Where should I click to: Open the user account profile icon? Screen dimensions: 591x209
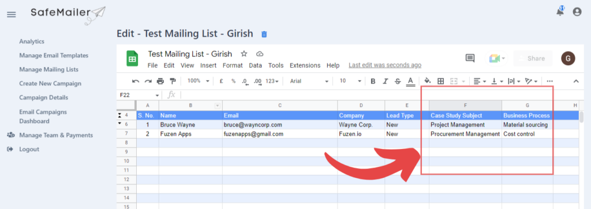tap(577, 12)
